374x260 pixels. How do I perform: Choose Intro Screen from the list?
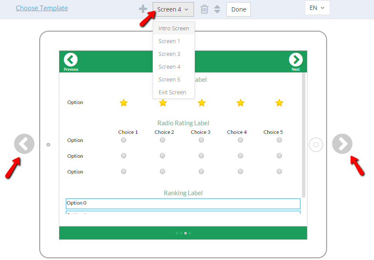(174, 28)
